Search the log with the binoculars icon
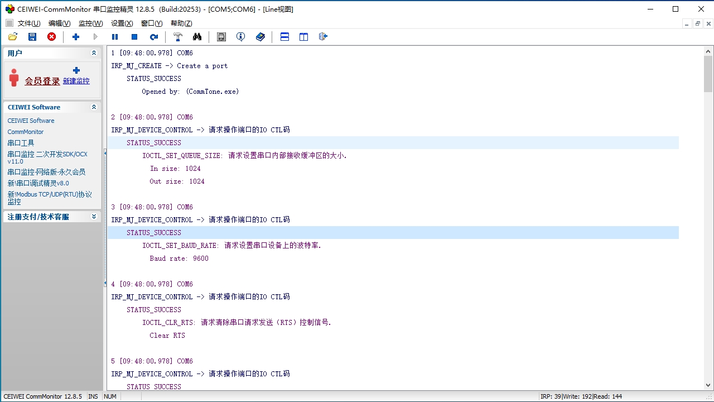The height and width of the screenshot is (402, 714). [197, 37]
